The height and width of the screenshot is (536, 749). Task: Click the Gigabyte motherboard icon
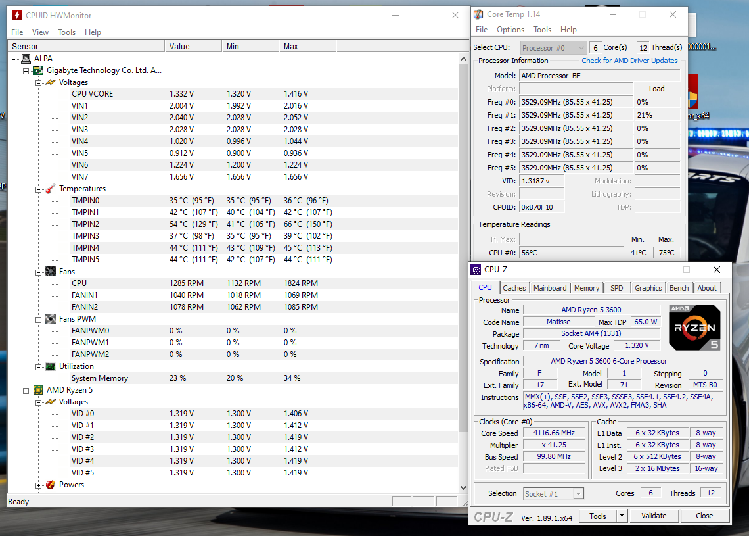(x=38, y=70)
